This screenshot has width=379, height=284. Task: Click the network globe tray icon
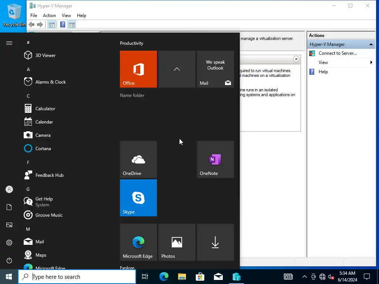322,277
